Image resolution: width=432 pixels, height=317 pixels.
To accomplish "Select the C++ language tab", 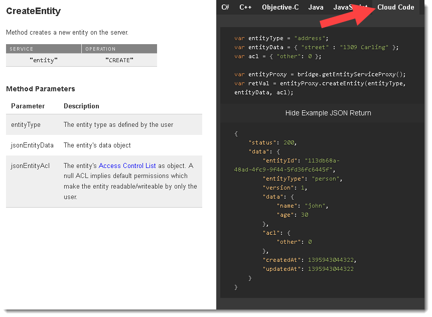I will 245,7.
